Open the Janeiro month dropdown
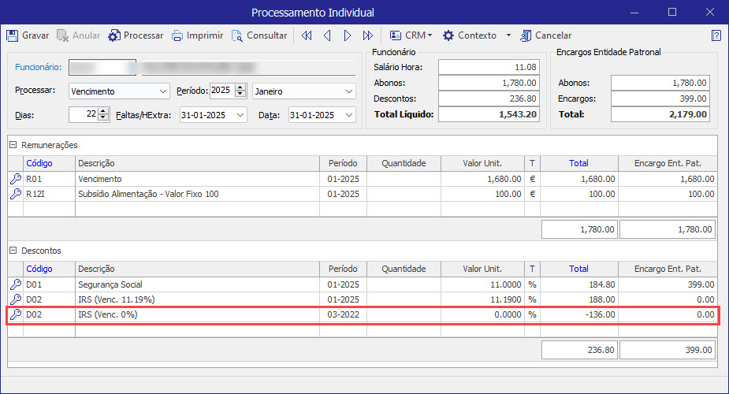Image resolution: width=729 pixels, height=394 pixels. (349, 91)
